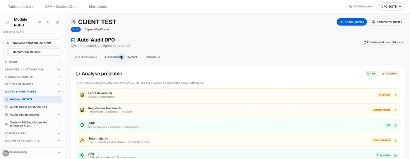Click the 1 sans clauses badge
Viewport: 410px width, 159px height.
(x=382, y=140)
